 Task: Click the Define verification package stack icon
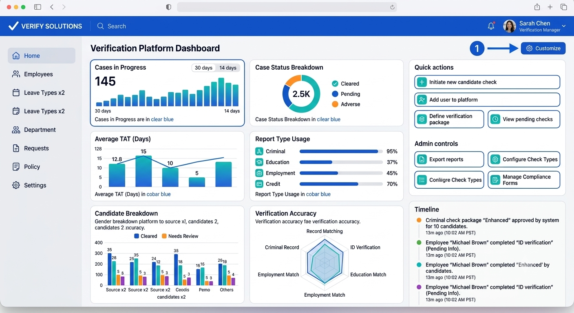422,119
